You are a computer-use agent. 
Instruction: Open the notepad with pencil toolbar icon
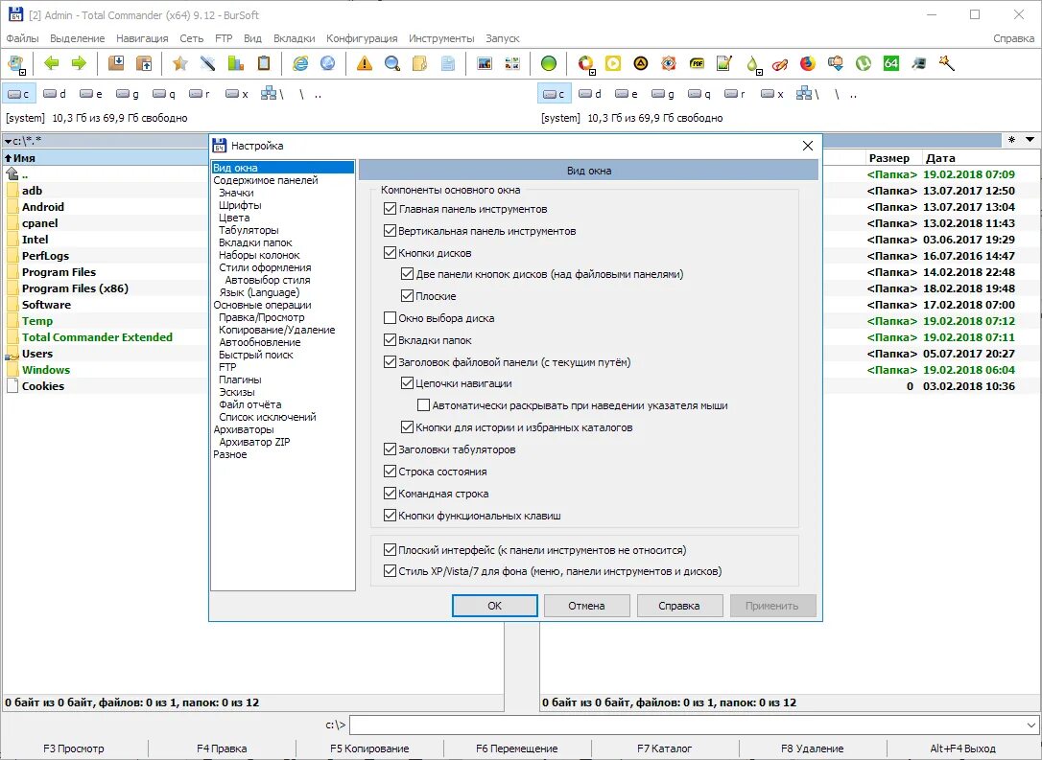[x=724, y=63]
